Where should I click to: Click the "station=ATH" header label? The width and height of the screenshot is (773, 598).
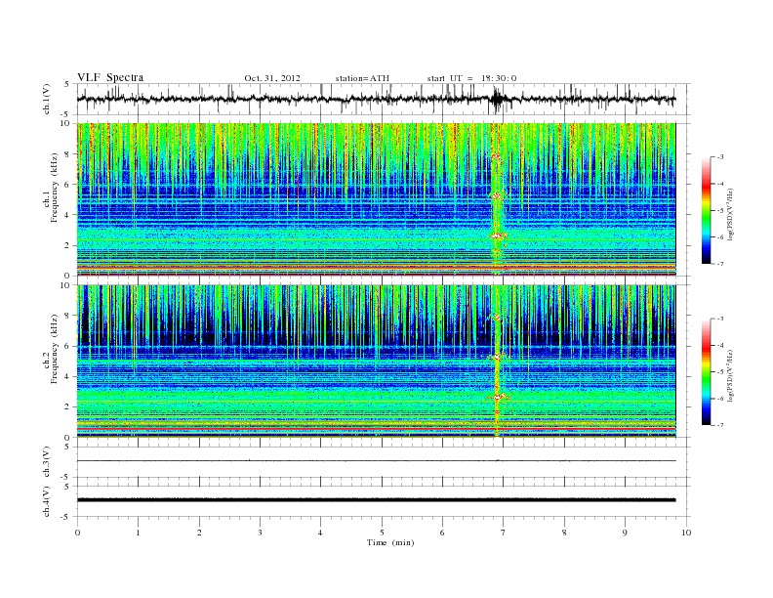[362, 78]
